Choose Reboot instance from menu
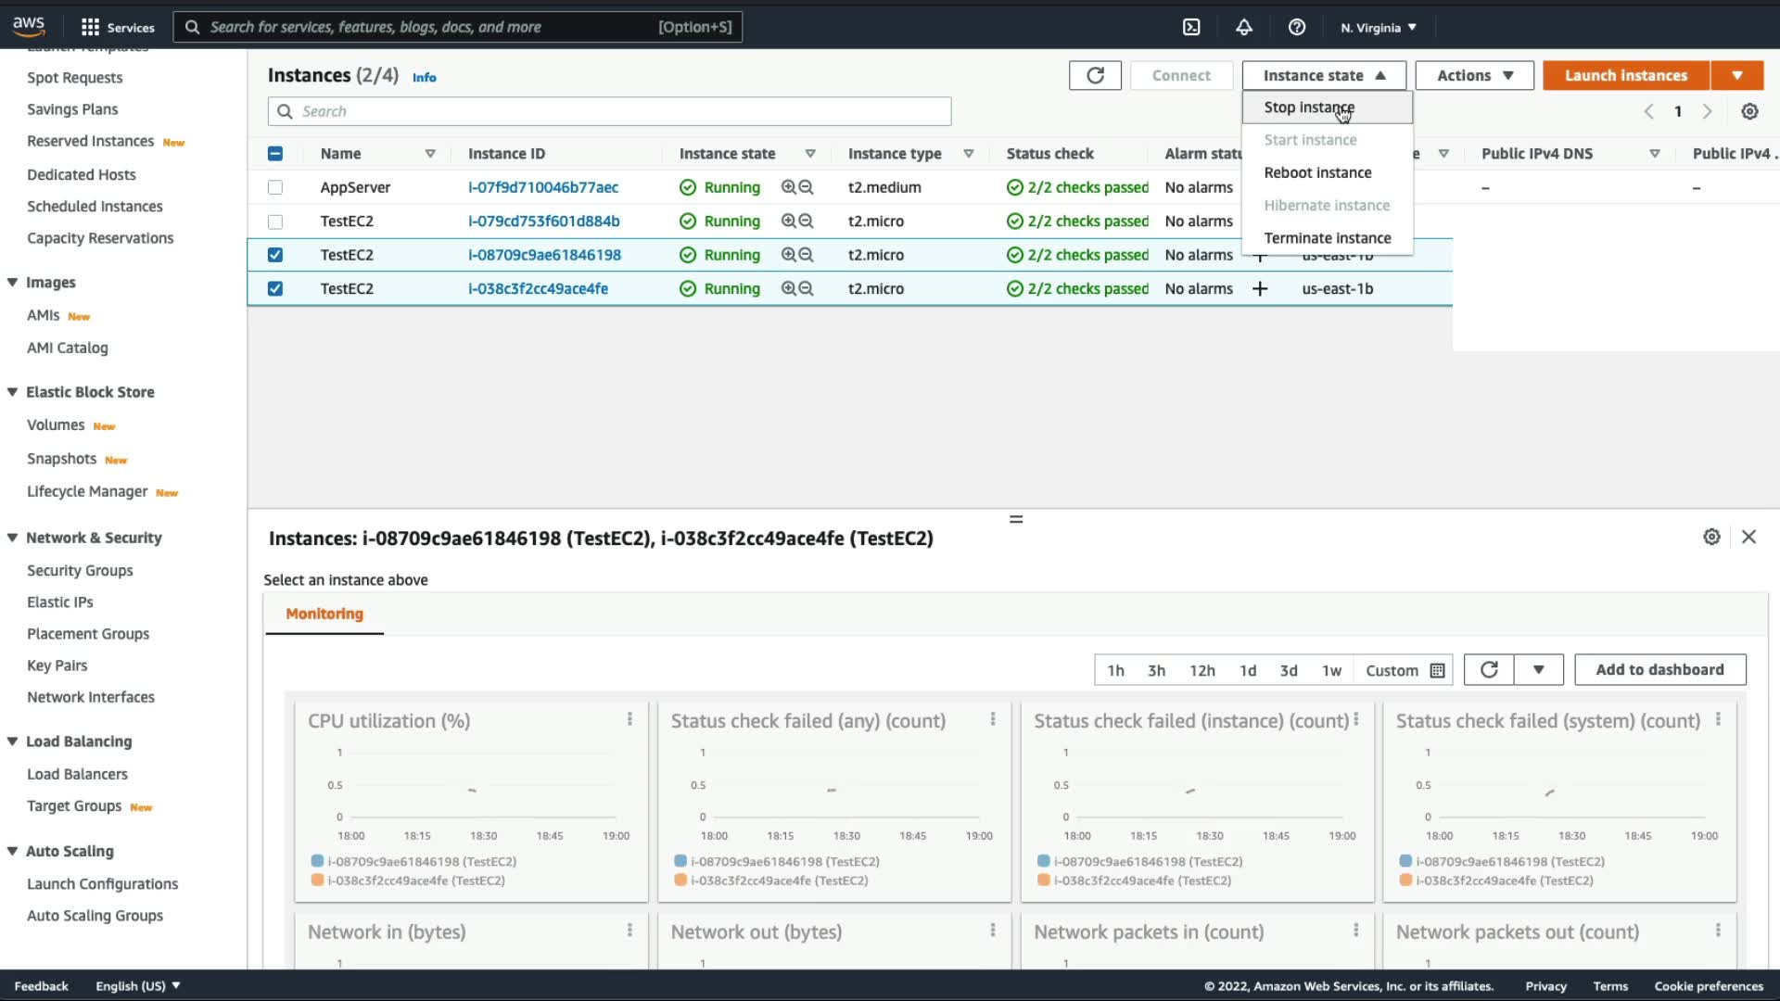Image resolution: width=1780 pixels, height=1001 pixels. click(x=1317, y=172)
